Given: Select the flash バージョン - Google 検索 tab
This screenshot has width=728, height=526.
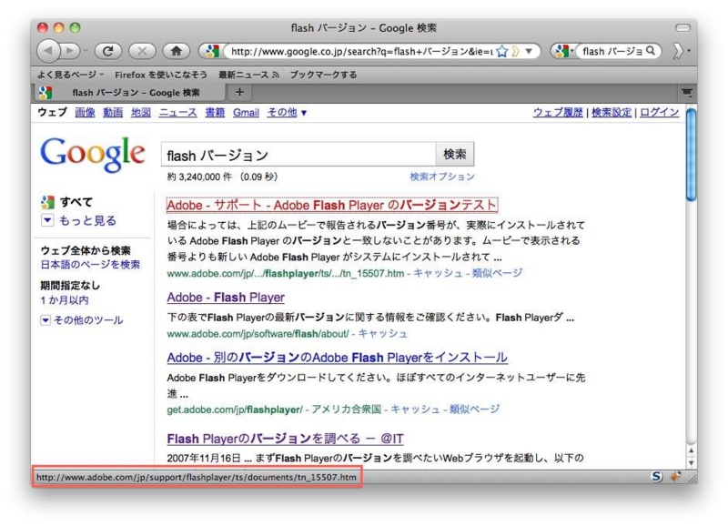Looking at the screenshot, I should (129, 93).
